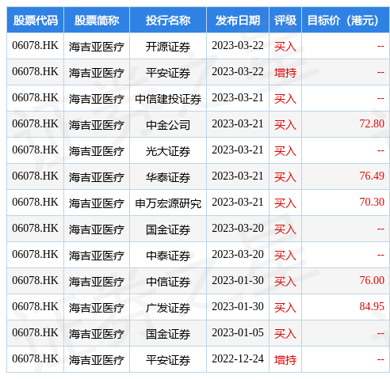
Task: Click the 股票代码 column header
Action: tap(36, 21)
